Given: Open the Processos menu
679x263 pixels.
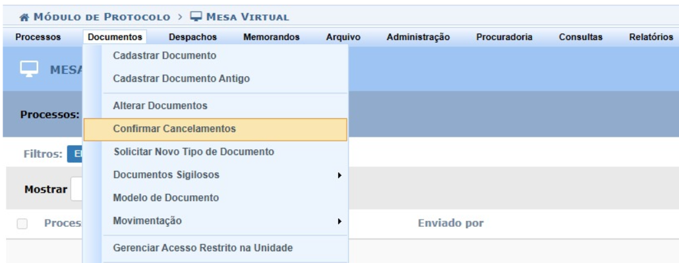Looking at the screenshot, I should pos(39,37).
